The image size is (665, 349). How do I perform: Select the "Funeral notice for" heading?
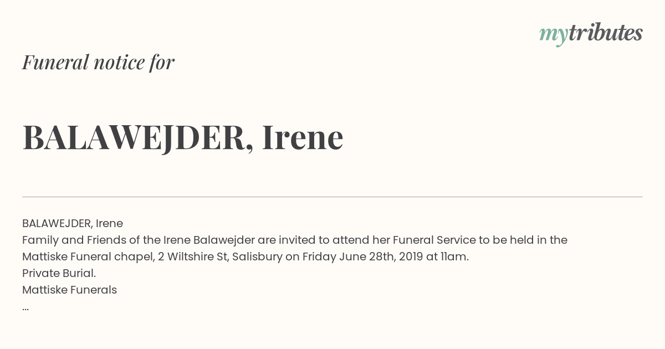click(x=98, y=62)
